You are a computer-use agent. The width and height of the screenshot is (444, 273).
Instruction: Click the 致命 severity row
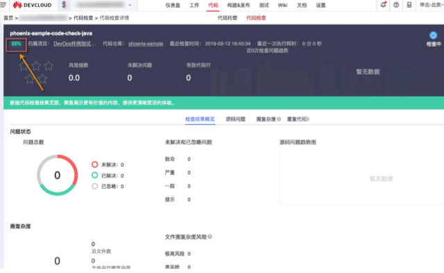click(178, 159)
